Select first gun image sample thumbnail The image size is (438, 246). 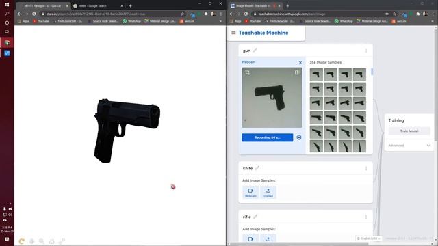[x=316, y=74]
